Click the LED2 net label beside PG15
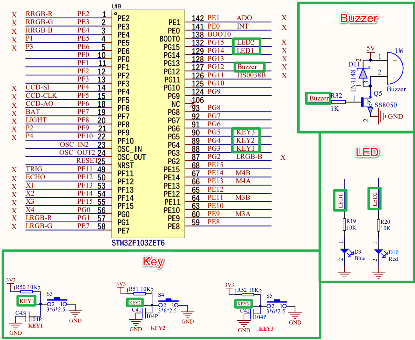This screenshot has height=340, width=415. pos(246,43)
